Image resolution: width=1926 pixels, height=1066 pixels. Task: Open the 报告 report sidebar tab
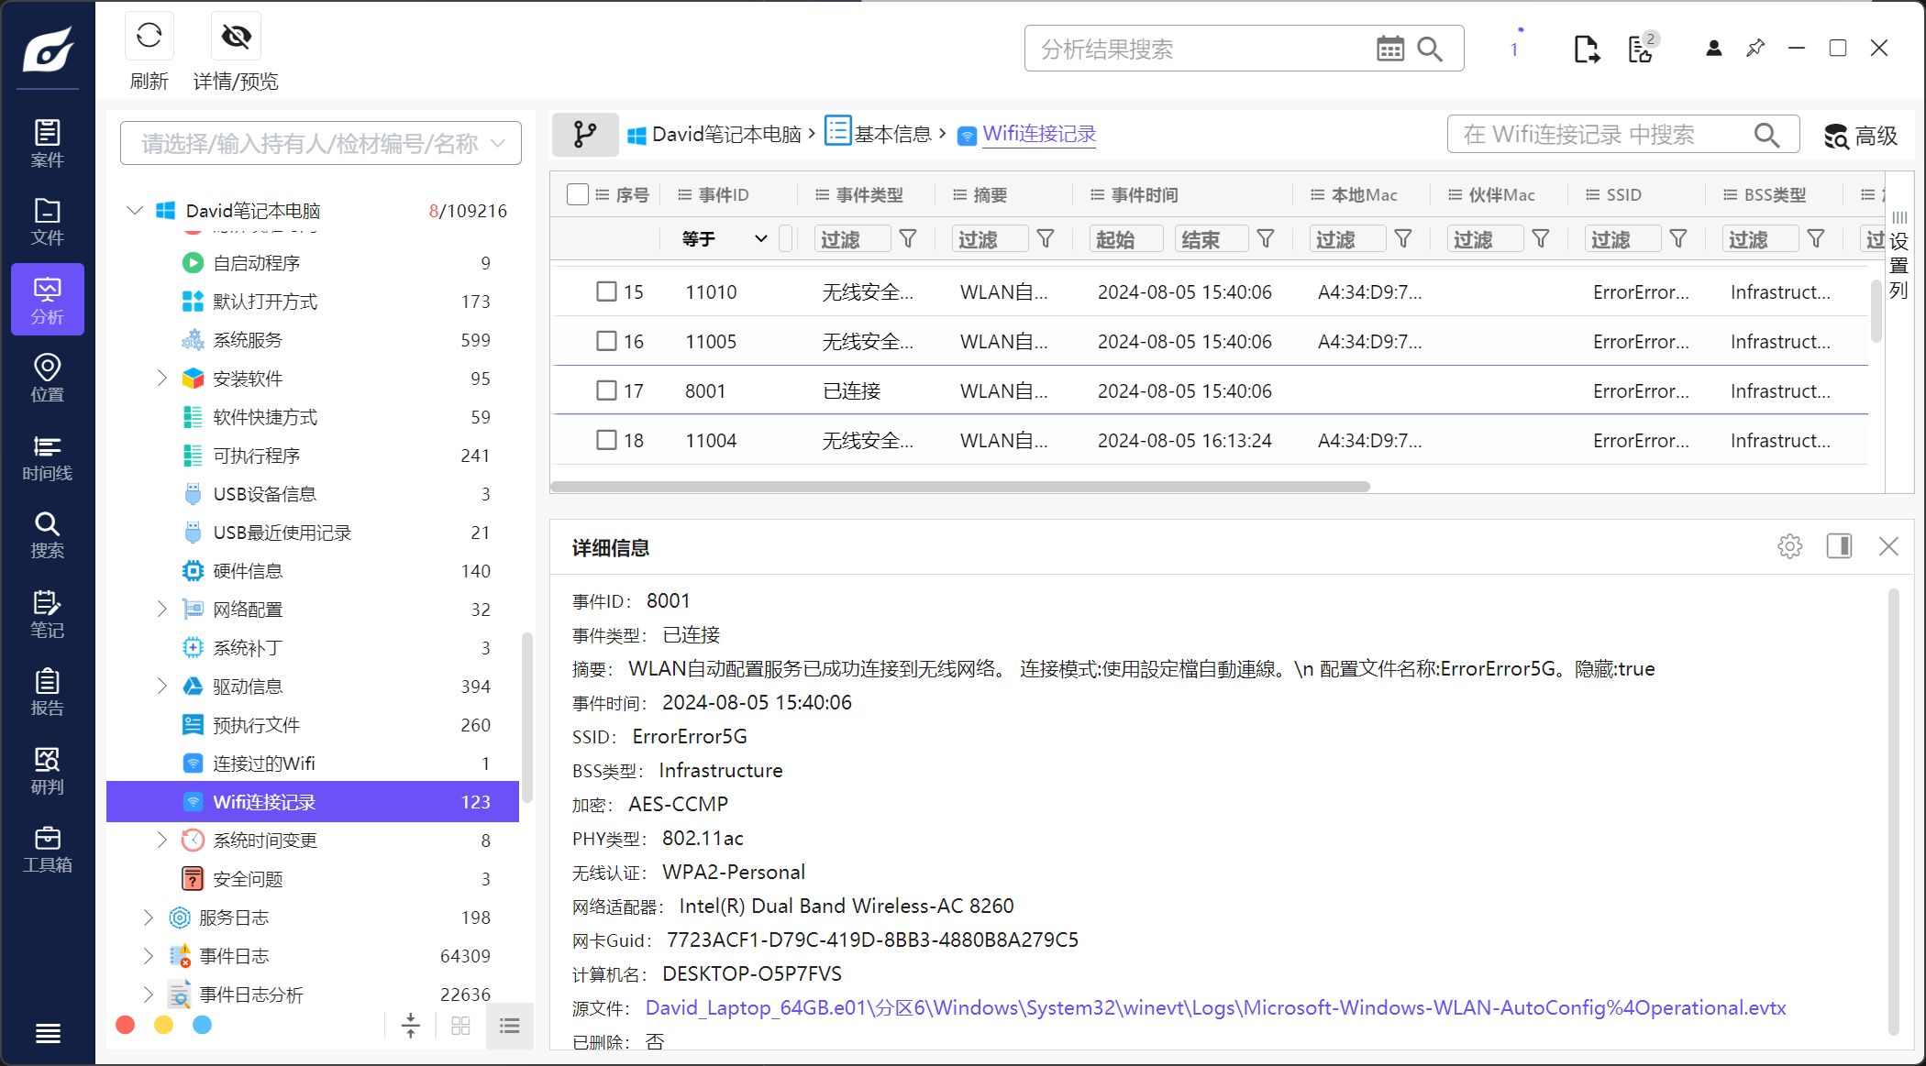[47, 692]
